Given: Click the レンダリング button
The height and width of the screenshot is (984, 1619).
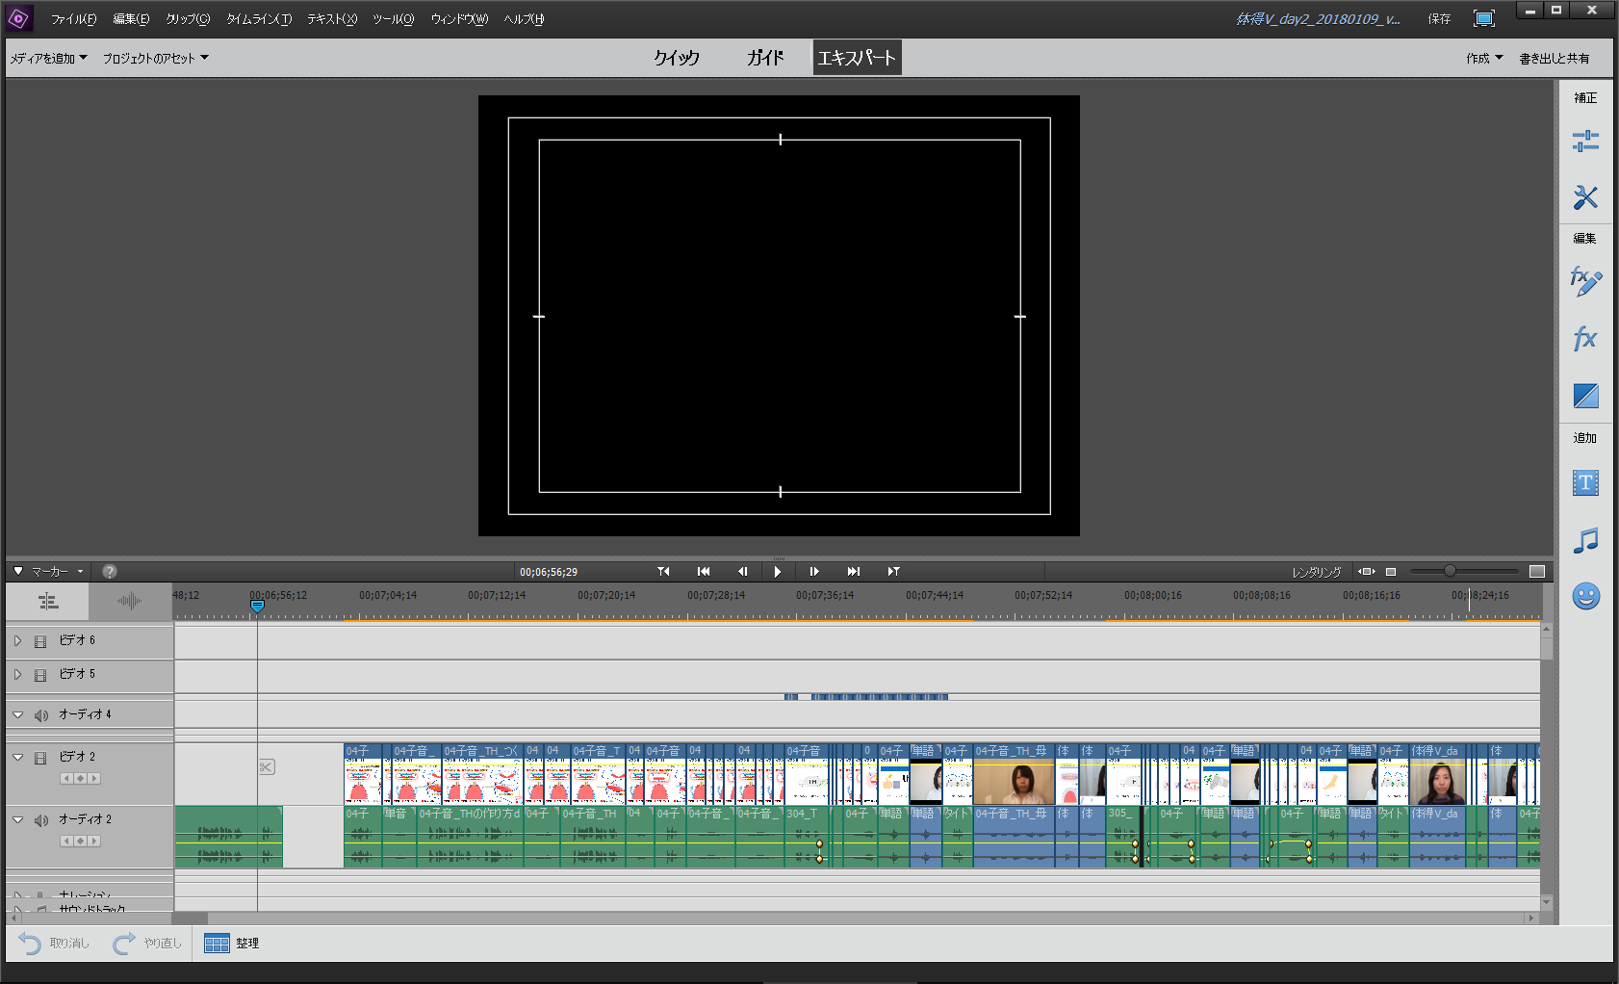Looking at the screenshot, I should point(1317,572).
